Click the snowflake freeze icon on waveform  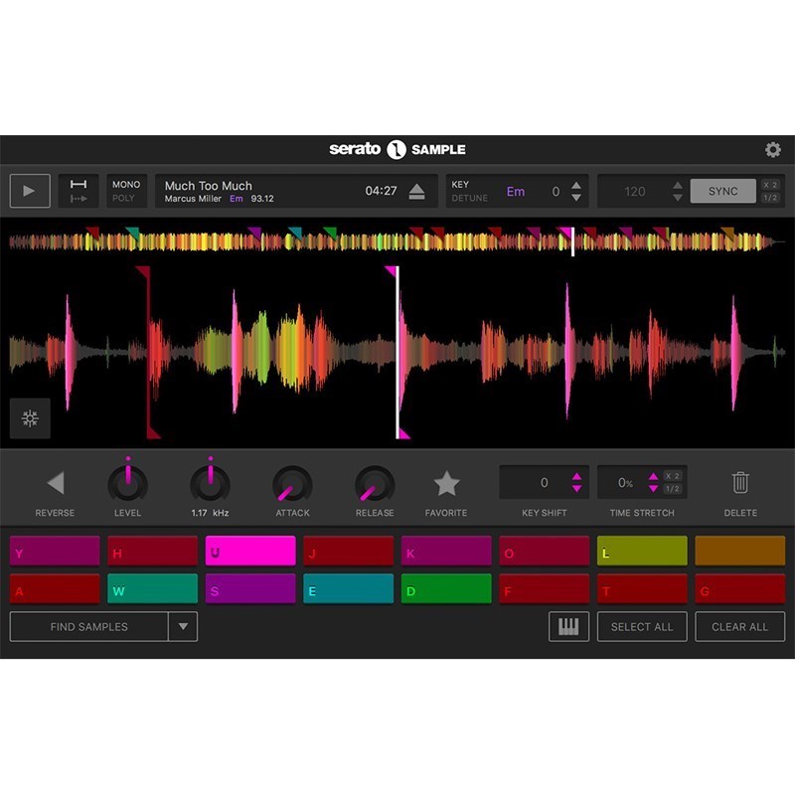(30, 418)
